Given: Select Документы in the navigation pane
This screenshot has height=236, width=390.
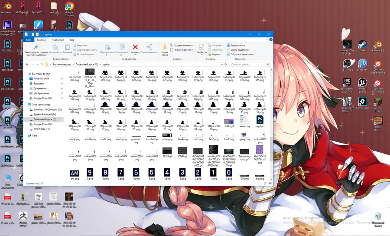Looking at the screenshot, I should pyautogui.click(x=40, y=88).
